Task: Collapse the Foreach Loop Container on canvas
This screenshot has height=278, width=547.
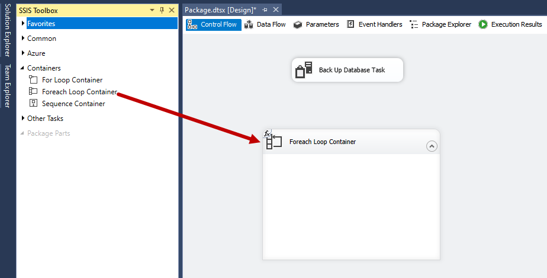Action: tap(432, 146)
